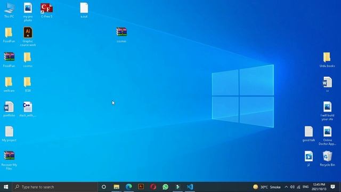Screen dimensions: 341x192
Task: Click the Cortana circle on the taskbar
Action: [x=104, y=187]
